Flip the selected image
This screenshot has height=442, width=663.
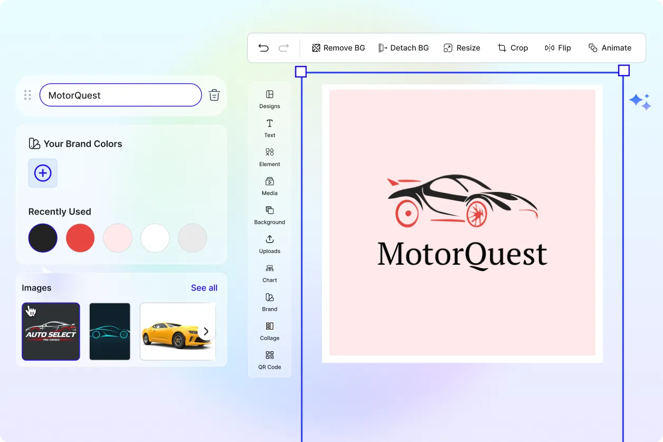click(558, 48)
